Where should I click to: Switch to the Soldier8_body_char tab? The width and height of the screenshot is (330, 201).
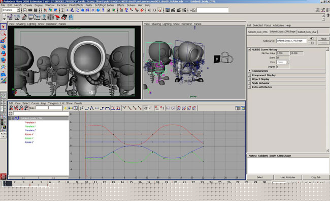tap(307, 32)
